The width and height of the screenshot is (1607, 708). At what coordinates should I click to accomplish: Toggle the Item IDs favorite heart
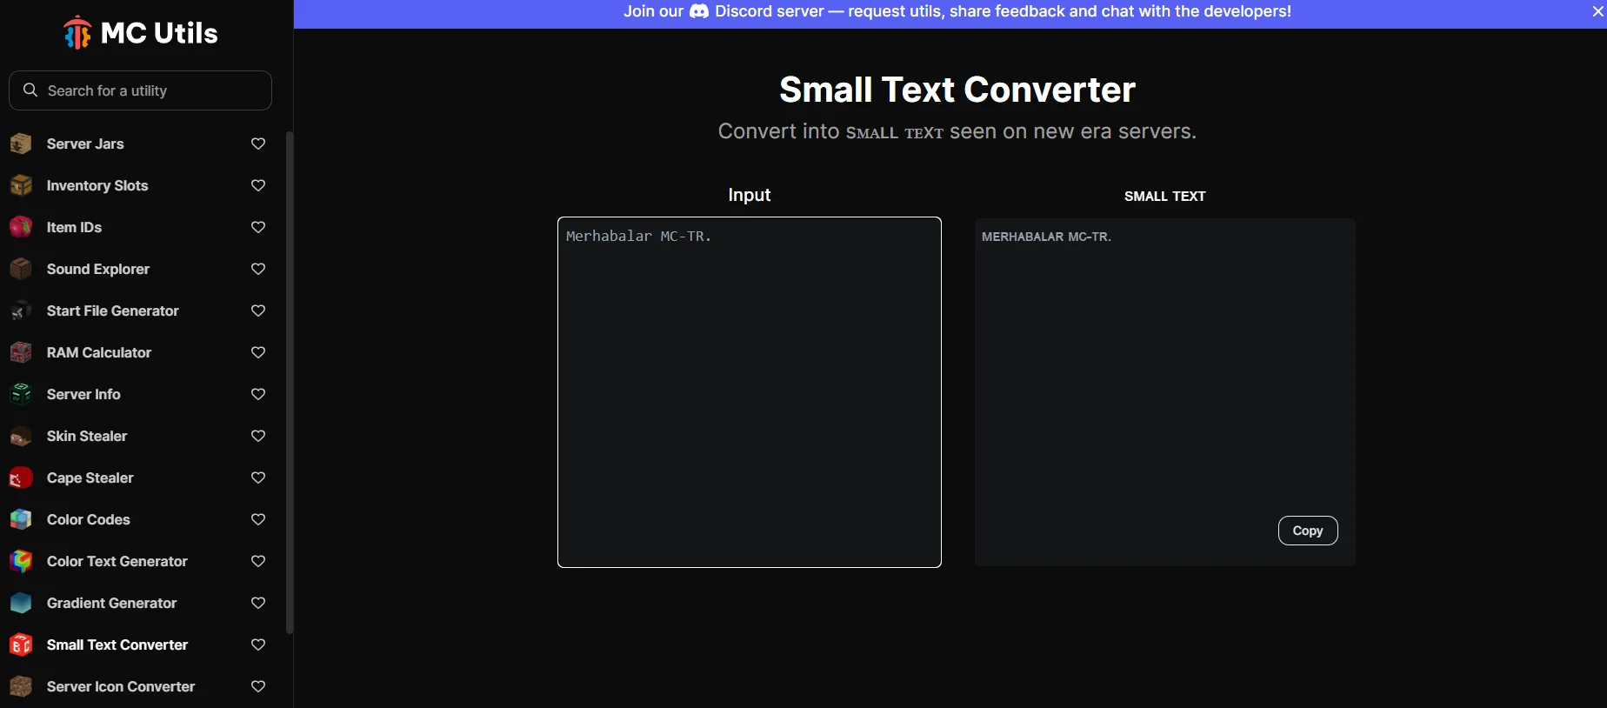pyautogui.click(x=258, y=227)
